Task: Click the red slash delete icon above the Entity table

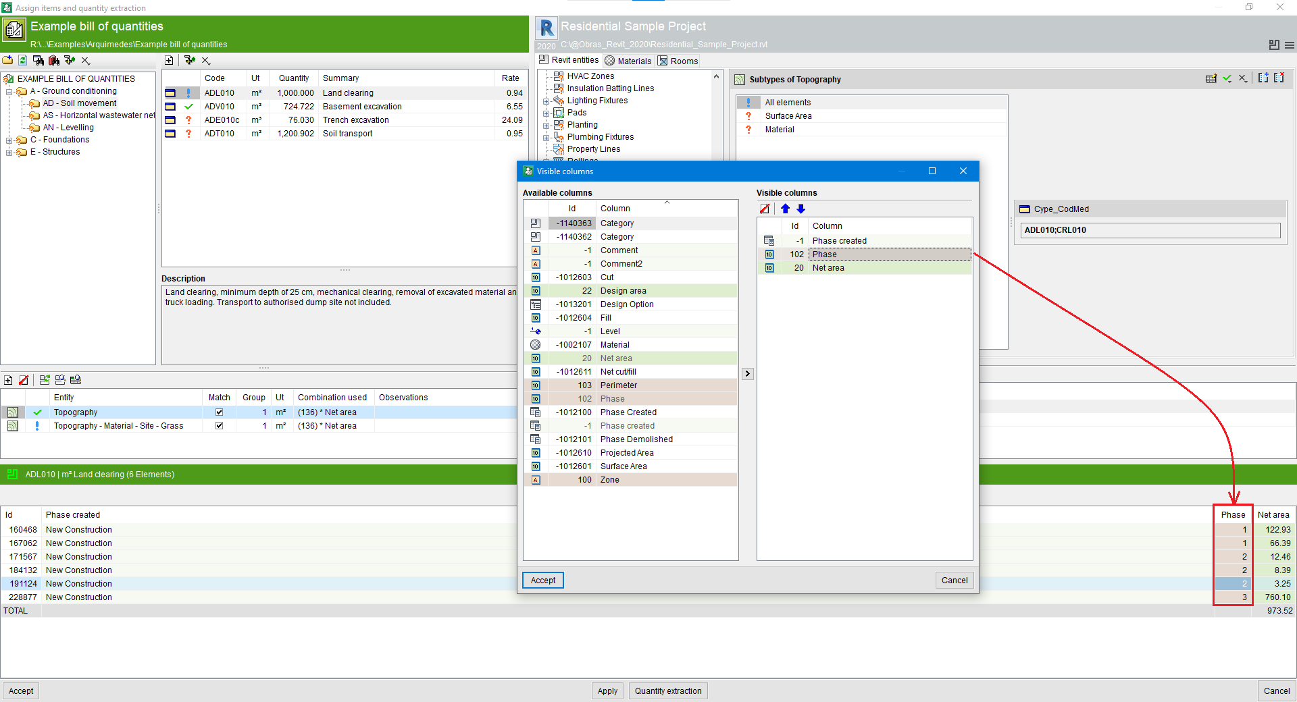Action: click(x=24, y=380)
